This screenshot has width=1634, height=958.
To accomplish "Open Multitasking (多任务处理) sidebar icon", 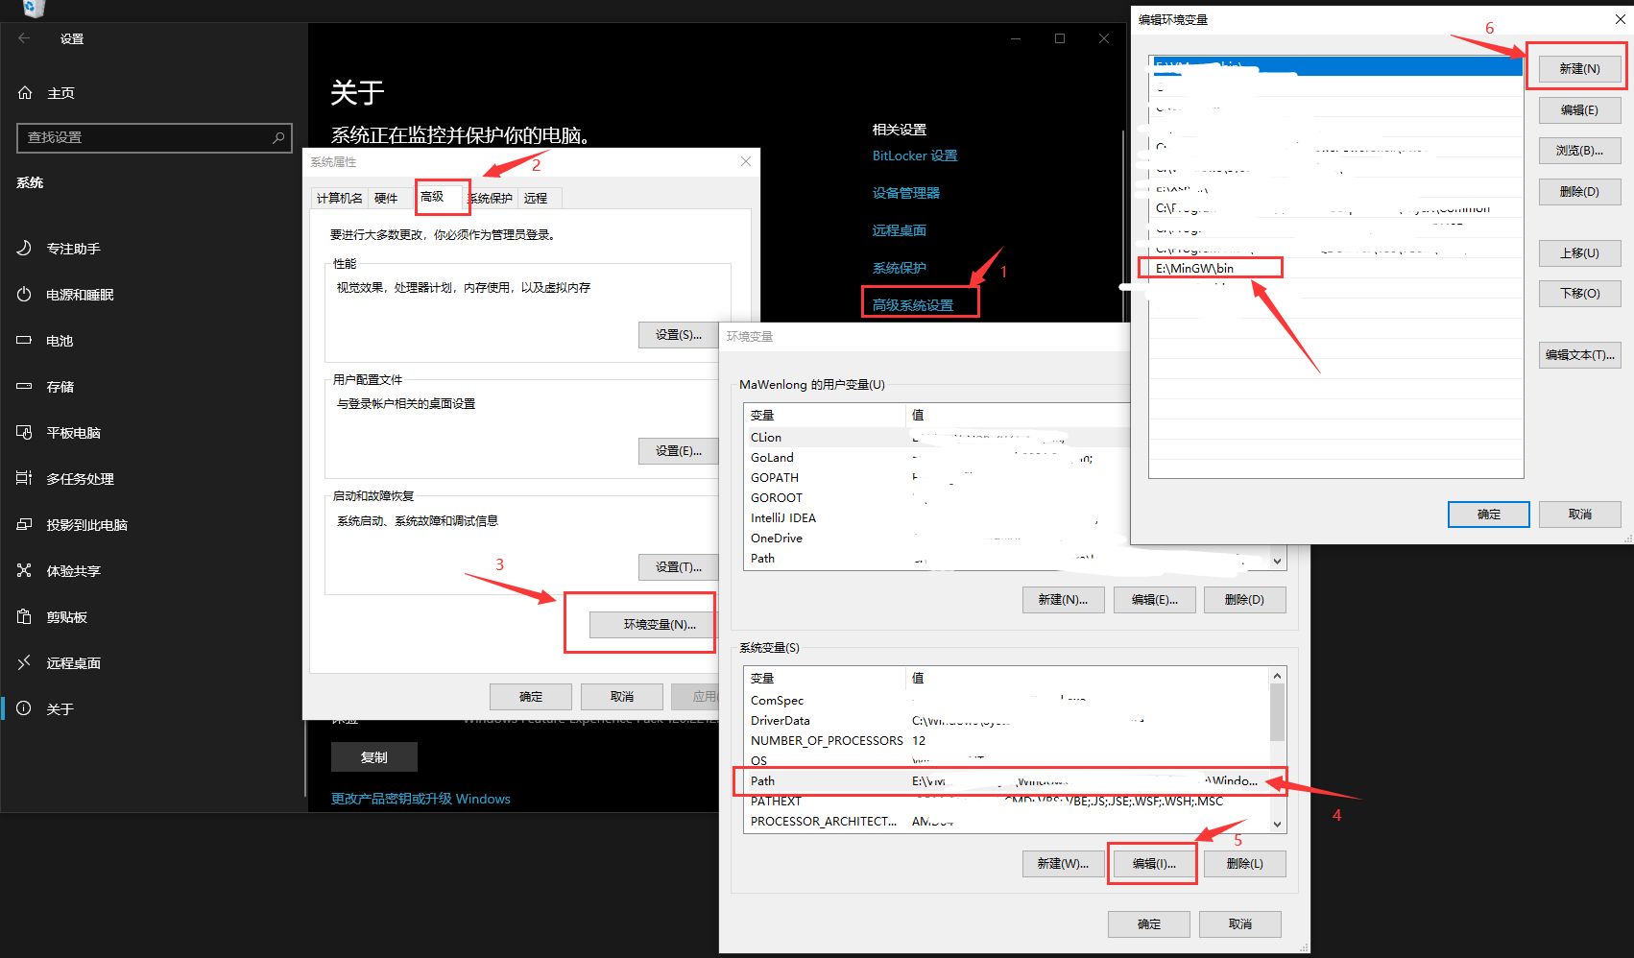I will (25, 479).
